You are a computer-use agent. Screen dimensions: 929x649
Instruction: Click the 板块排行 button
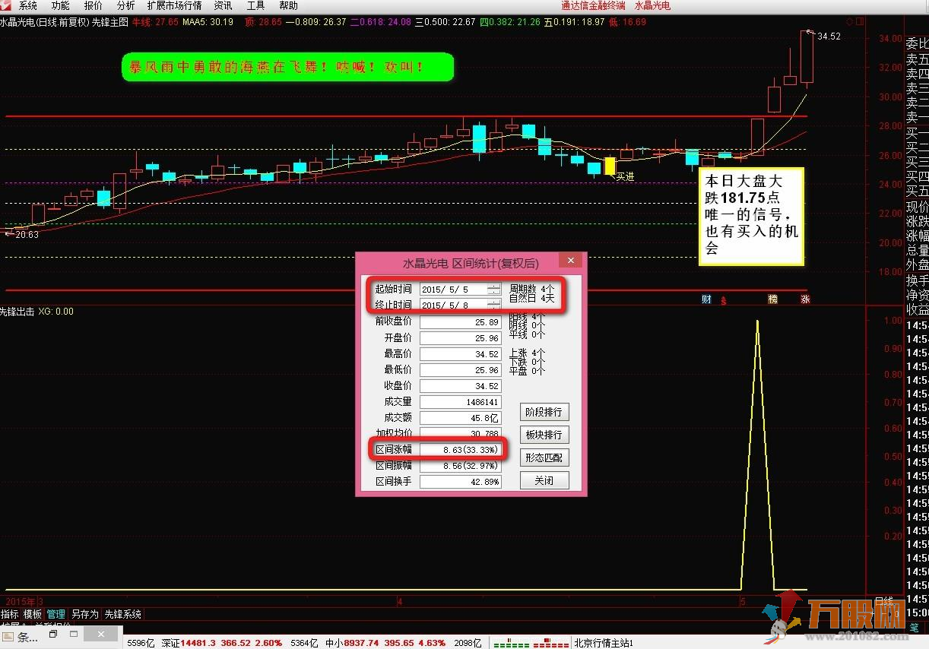[x=544, y=435]
